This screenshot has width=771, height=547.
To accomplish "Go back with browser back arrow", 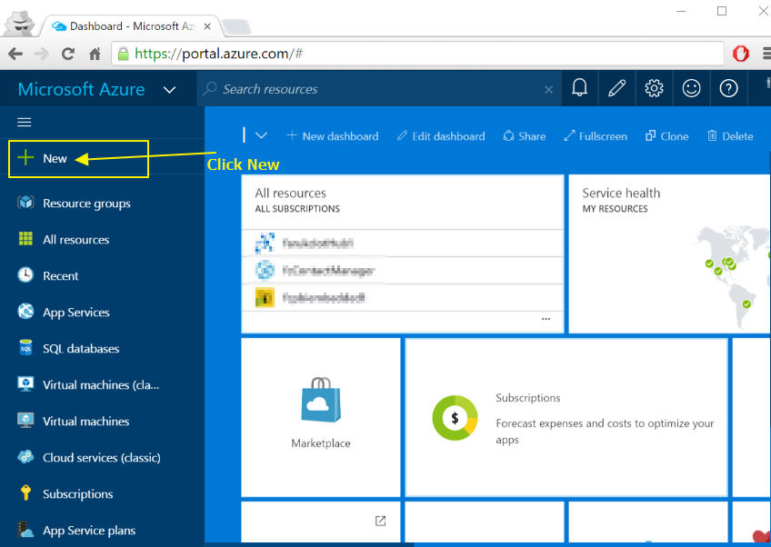I will (x=15, y=54).
